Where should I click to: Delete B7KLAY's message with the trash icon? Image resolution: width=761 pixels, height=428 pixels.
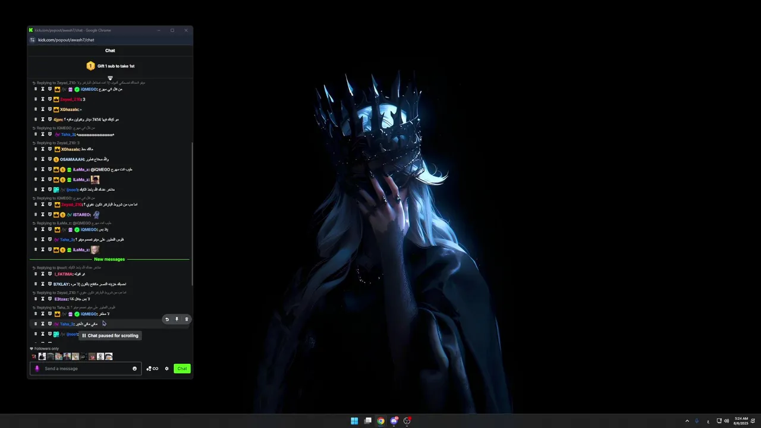pos(35,284)
